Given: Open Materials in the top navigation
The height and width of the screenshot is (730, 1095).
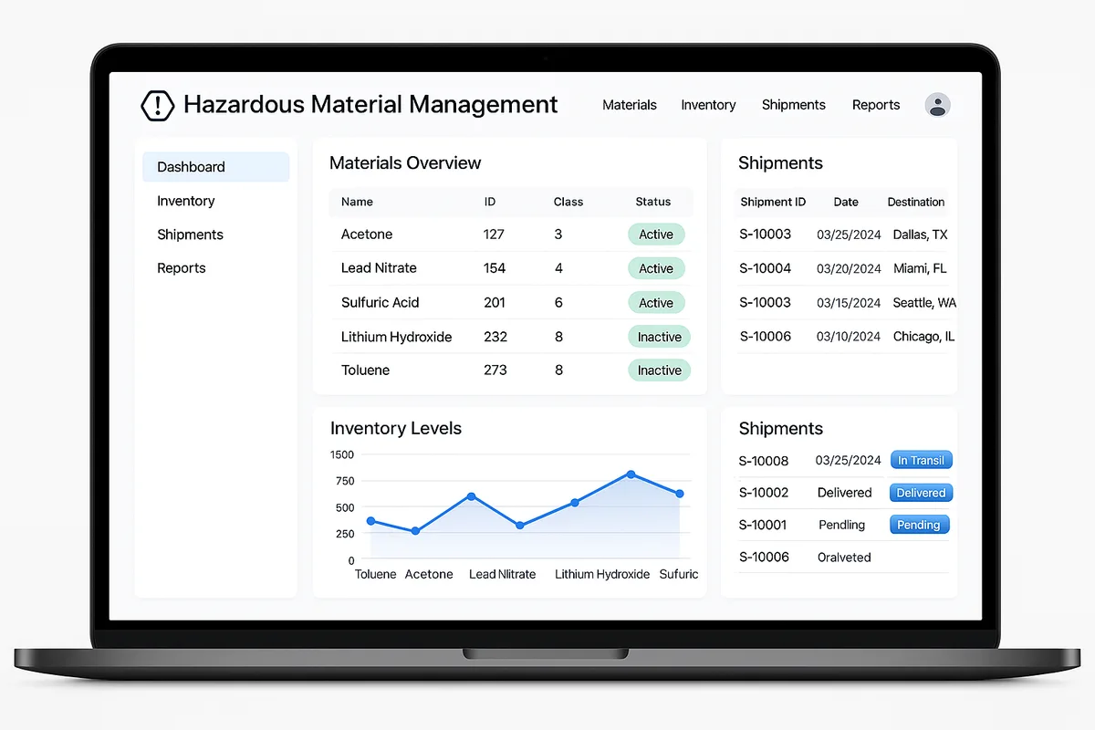Looking at the screenshot, I should coord(630,105).
